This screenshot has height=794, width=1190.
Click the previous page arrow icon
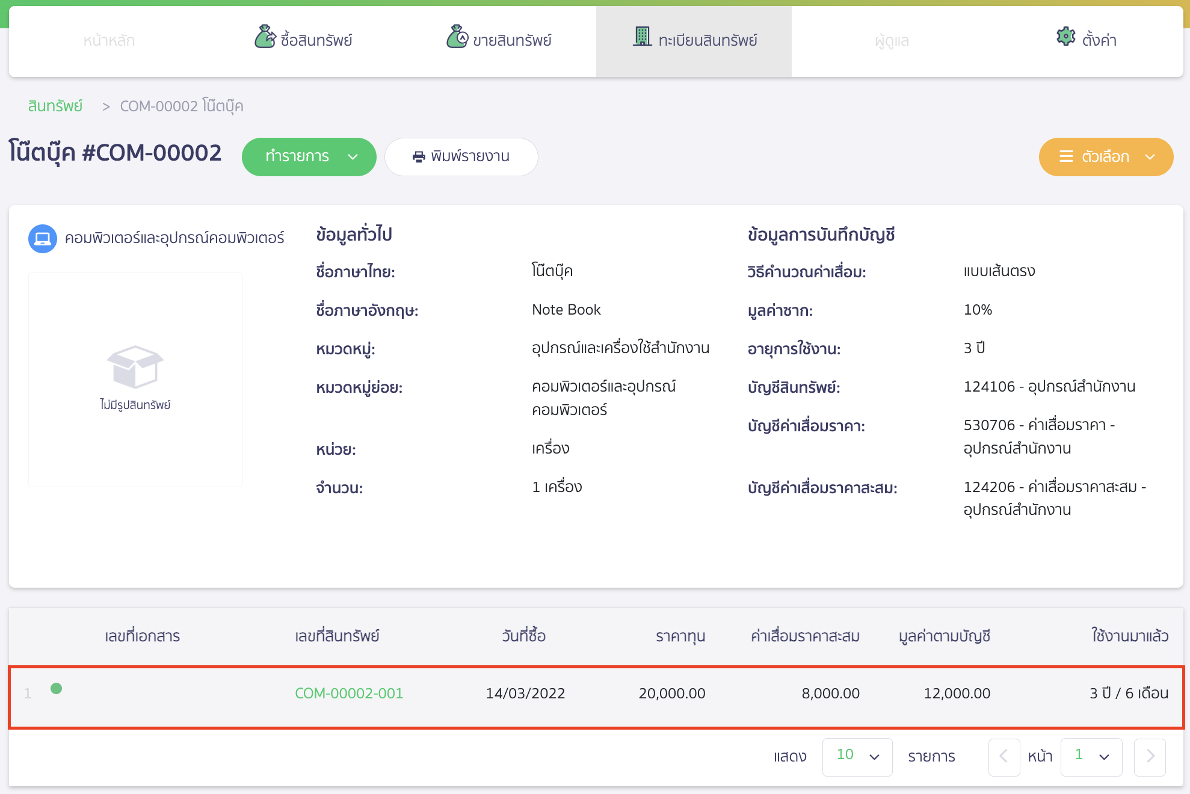click(1004, 757)
